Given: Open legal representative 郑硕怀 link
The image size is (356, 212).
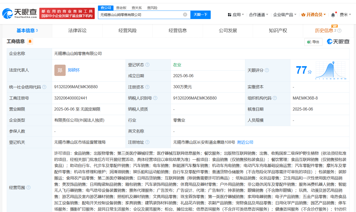Looking at the screenshot, I should 74,70.
